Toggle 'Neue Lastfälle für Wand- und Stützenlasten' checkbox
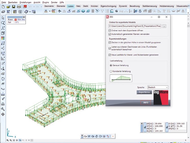The width and height of the screenshot is (190, 143). tap(110, 55)
